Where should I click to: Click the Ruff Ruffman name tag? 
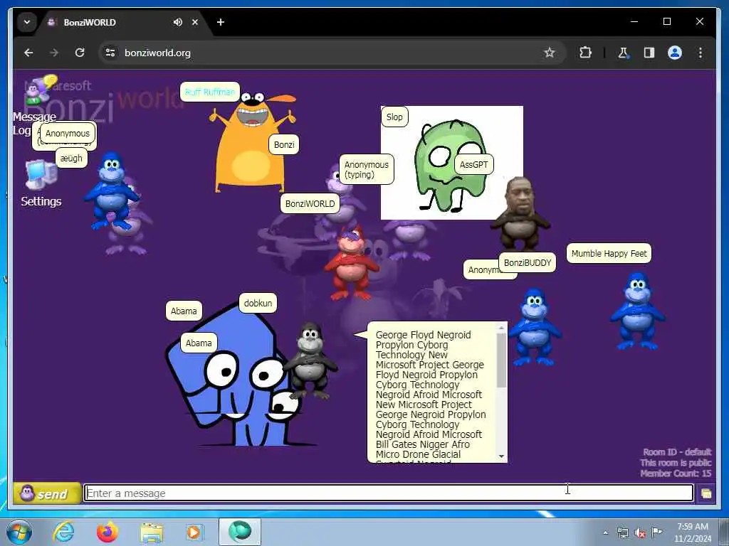210,92
